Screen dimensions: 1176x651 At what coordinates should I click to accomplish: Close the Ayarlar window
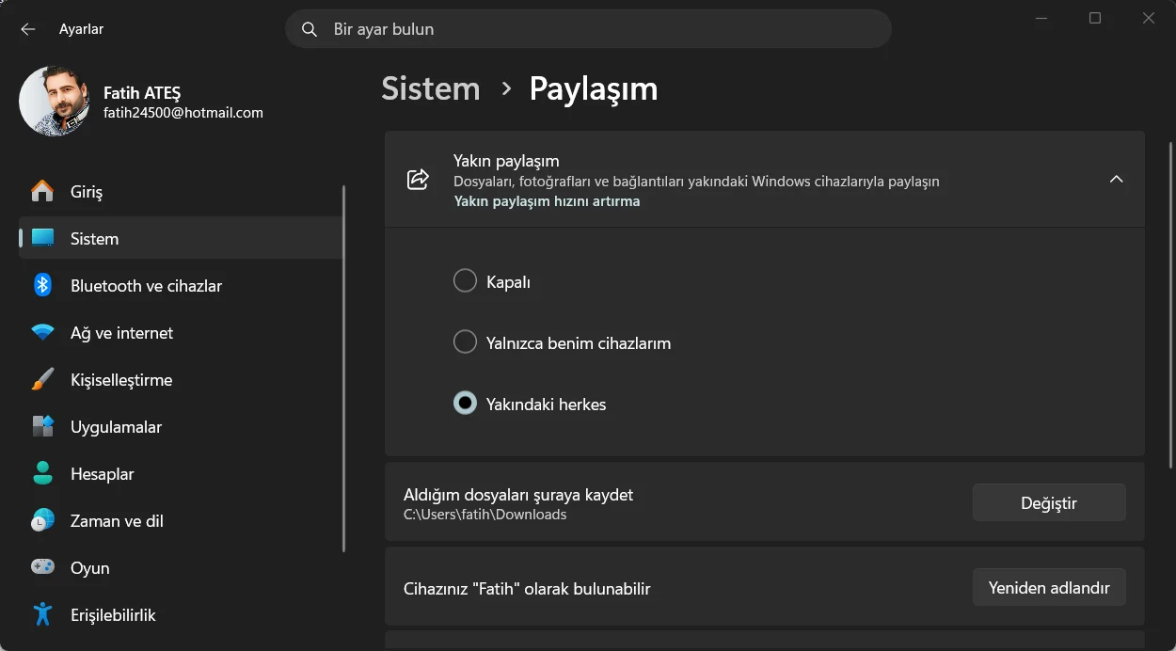[1149, 19]
